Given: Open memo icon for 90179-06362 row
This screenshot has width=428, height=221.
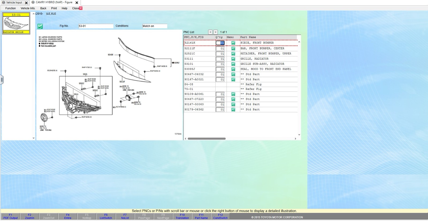Looking at the screenshot, I should coord(233,109).
